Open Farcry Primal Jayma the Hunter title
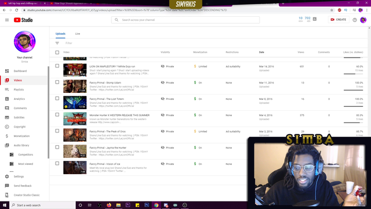Viewport: 371px width, 209px height. pyautogui.click(x=108, y=147)
